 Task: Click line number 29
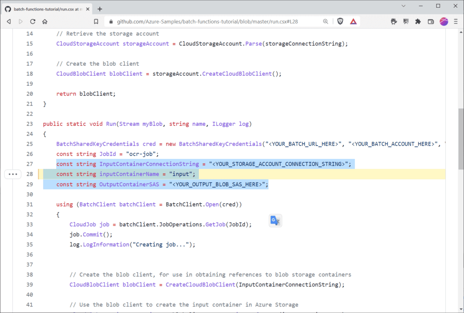tap(29, 184)
